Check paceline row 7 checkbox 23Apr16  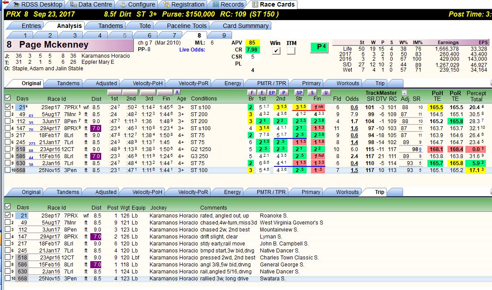(x=8, y=149)
